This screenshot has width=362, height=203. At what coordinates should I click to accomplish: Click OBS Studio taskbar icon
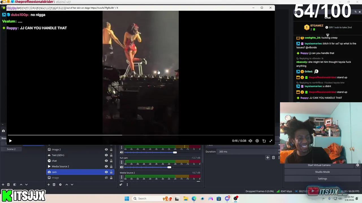pos(236,198)
